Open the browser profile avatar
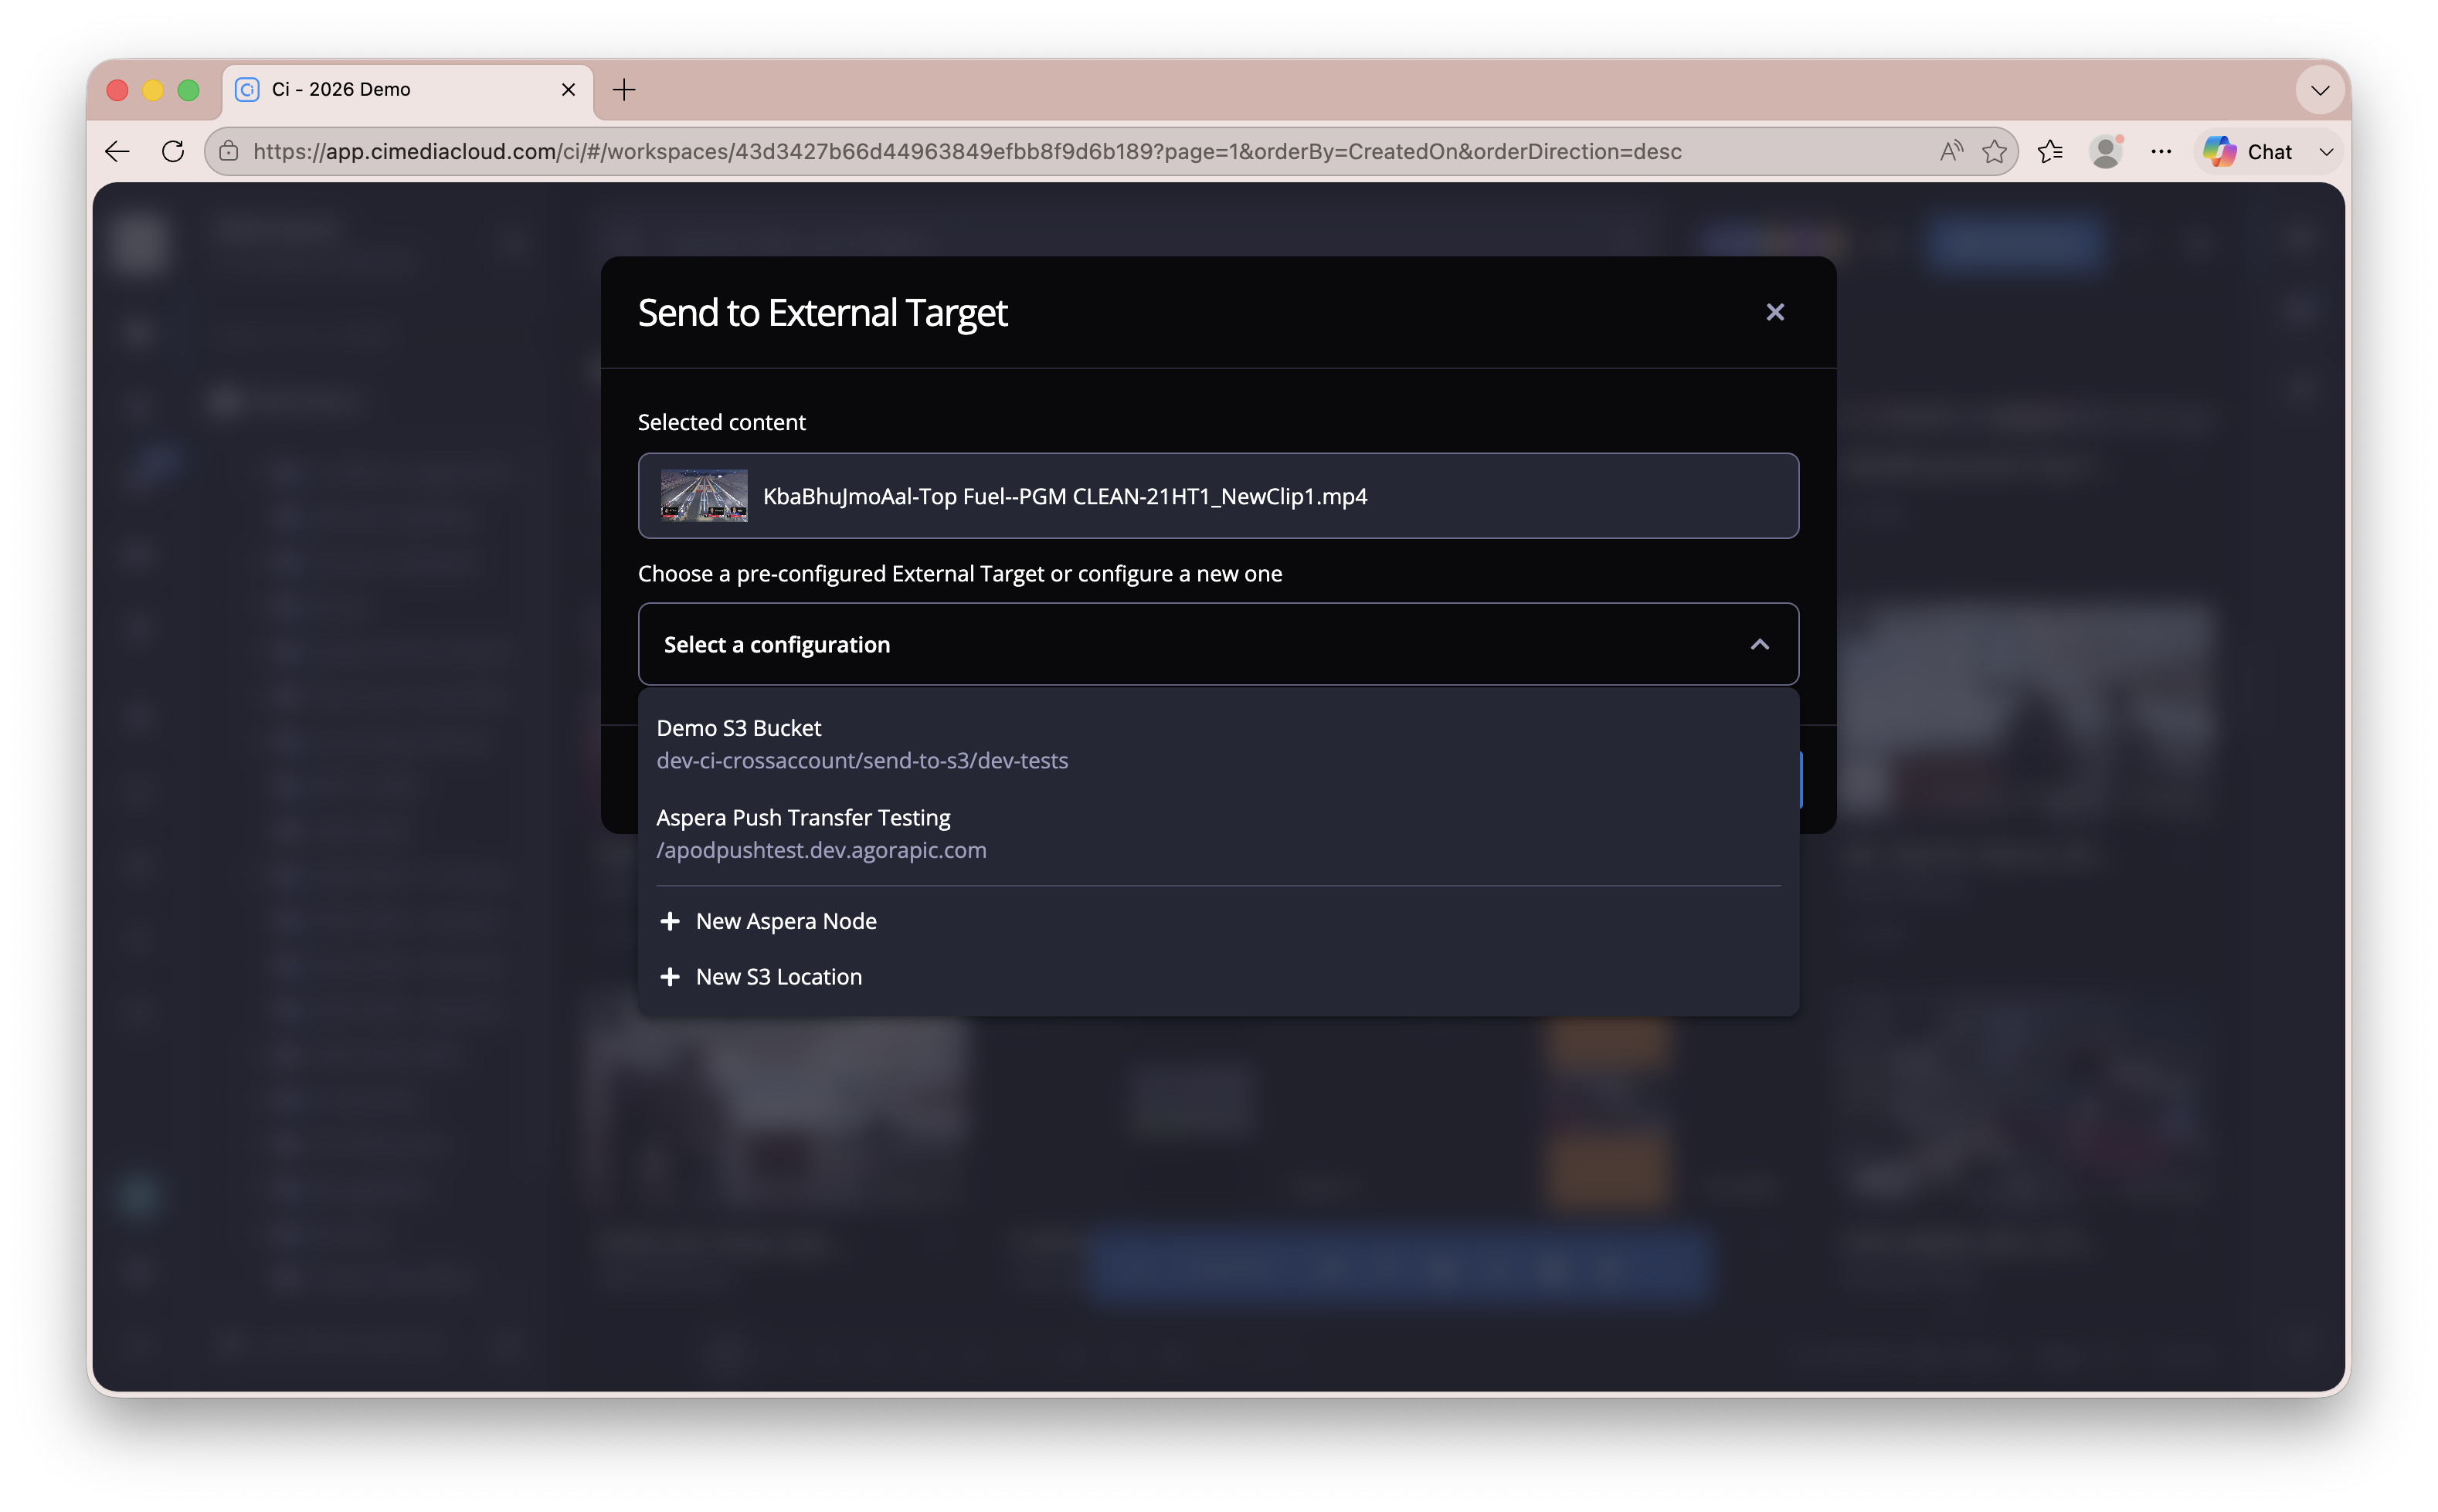The width and height of the screenshot is (2438, 1512). 2105,152
